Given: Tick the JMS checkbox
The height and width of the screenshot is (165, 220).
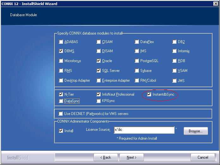Looking at the screenshot, I should click(174, 81).
